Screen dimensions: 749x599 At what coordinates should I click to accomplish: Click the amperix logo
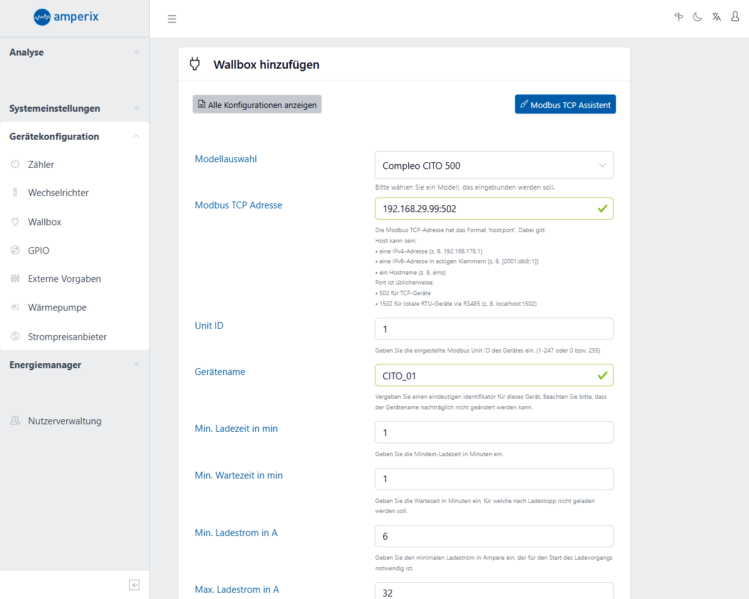[67, 17]
